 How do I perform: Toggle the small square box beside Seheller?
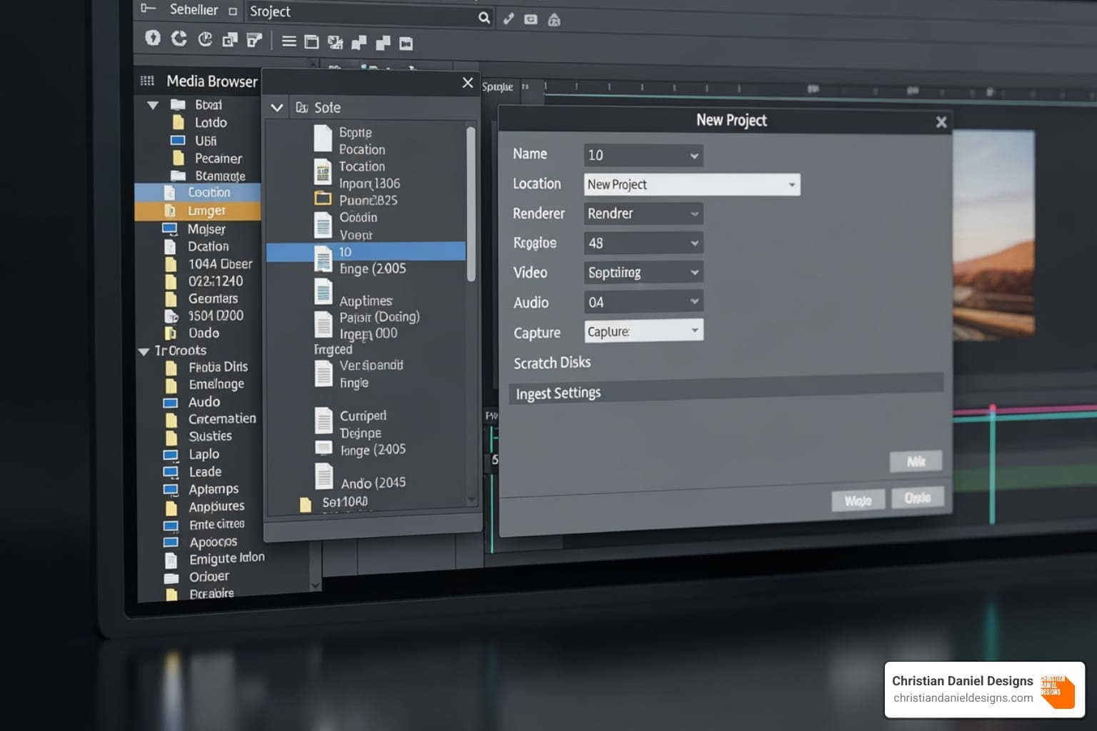[x=232, y=11]
